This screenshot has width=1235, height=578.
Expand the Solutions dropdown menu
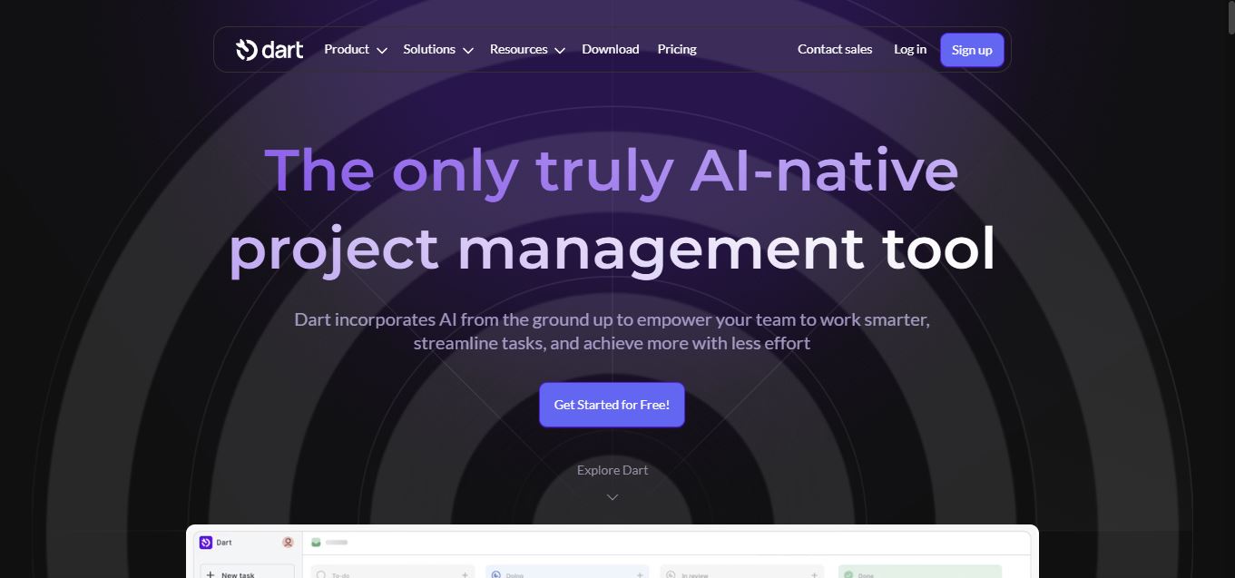click(x=438, y=49)
